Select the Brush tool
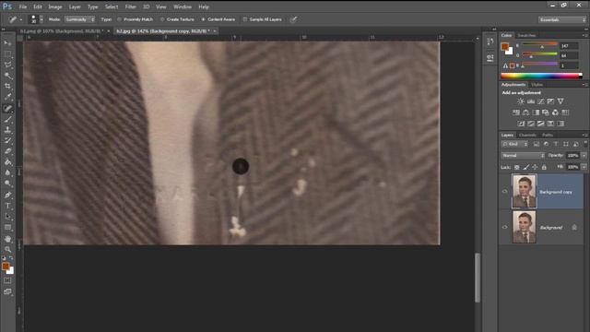Screen dimensions: 590x332 click(7, 119)
